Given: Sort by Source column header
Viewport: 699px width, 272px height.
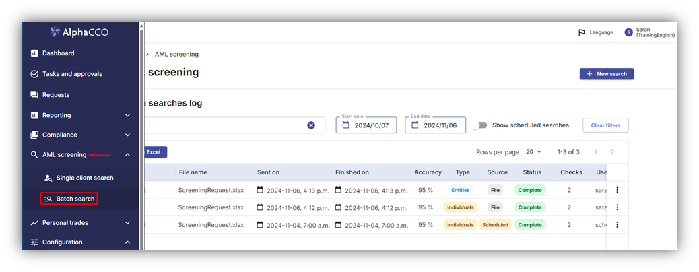Looking at the screenshot, I should [498, 172].
